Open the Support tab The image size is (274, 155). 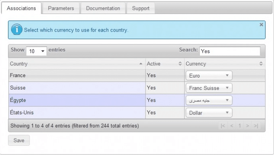141,8
